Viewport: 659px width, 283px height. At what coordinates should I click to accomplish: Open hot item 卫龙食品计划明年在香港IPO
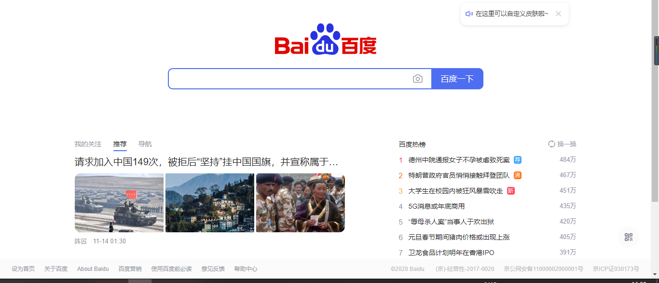(451, 253)
